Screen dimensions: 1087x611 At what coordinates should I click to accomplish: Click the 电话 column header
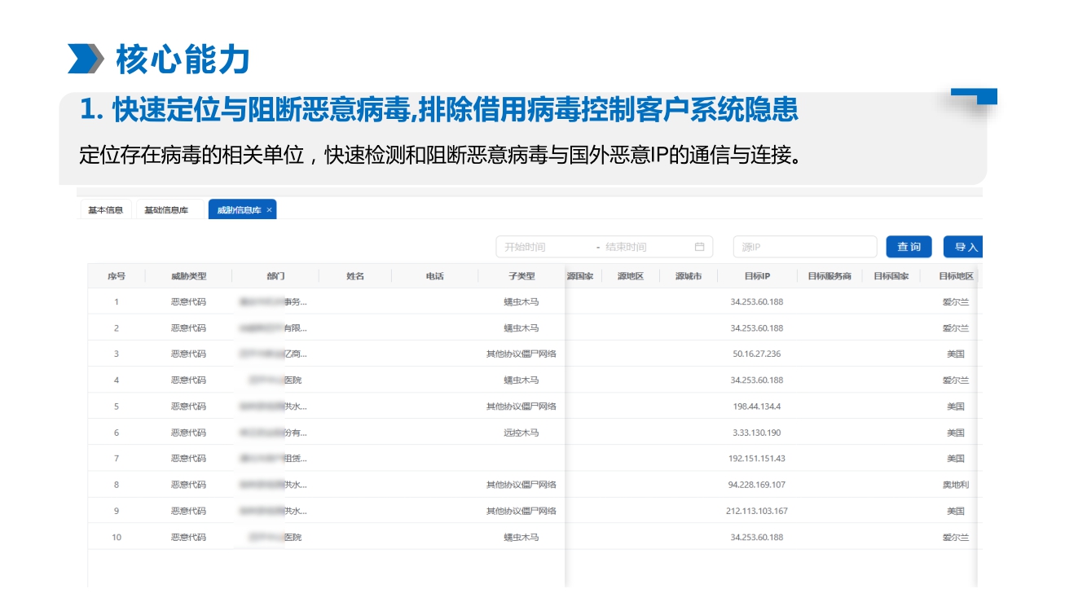click(435, 276)
